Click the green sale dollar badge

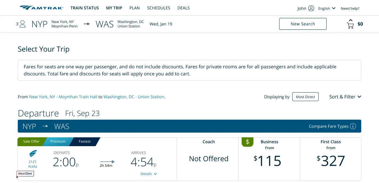tap(247, 142)
